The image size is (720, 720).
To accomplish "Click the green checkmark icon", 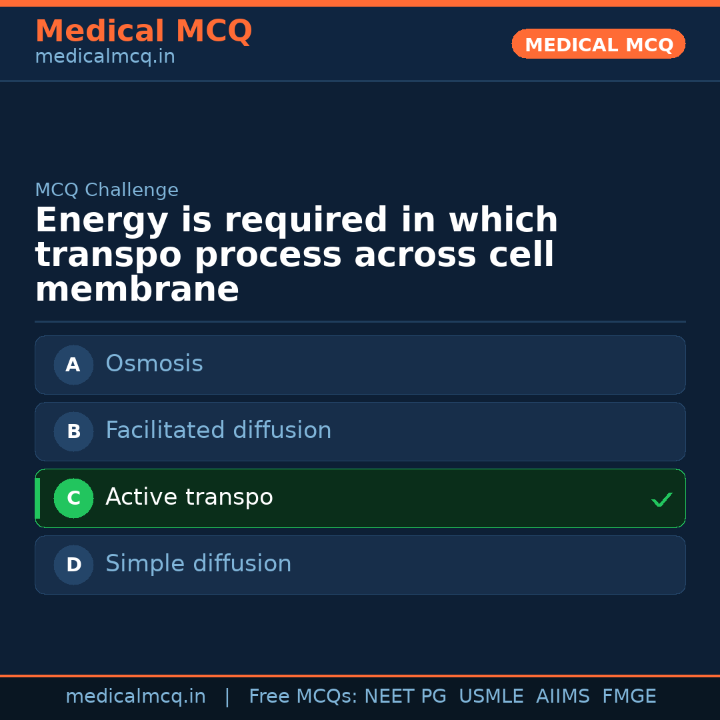I will 661,499.
